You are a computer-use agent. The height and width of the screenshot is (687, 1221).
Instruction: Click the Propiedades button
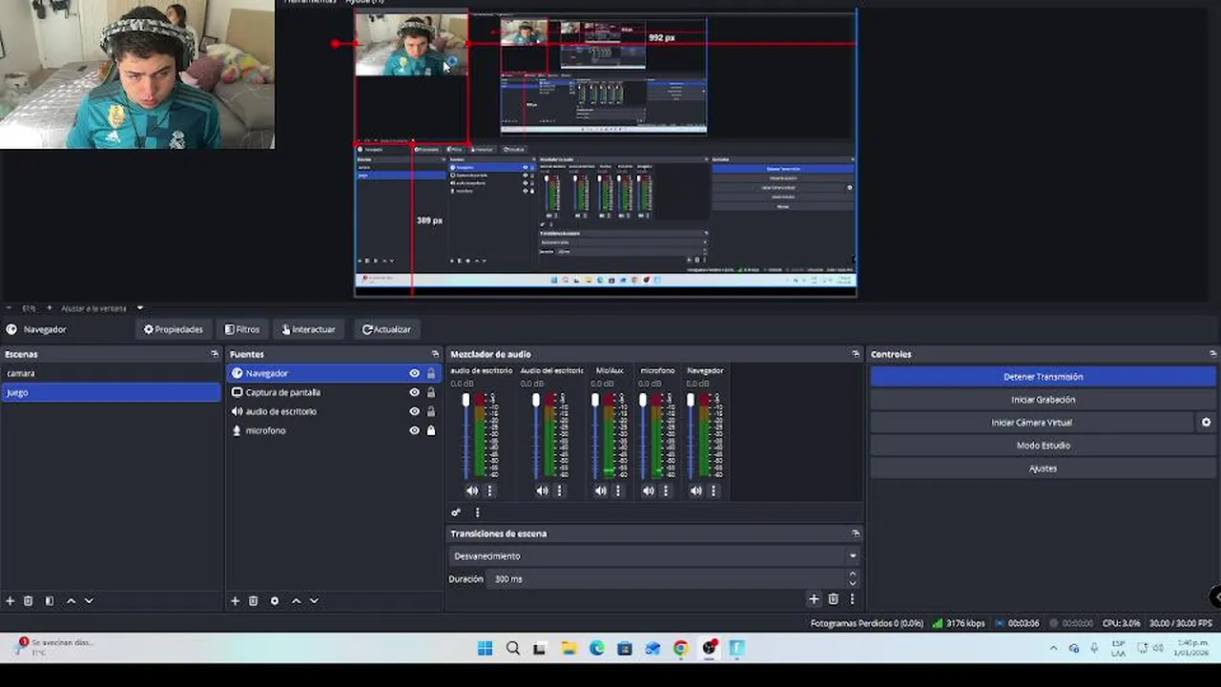coord(174,329)
